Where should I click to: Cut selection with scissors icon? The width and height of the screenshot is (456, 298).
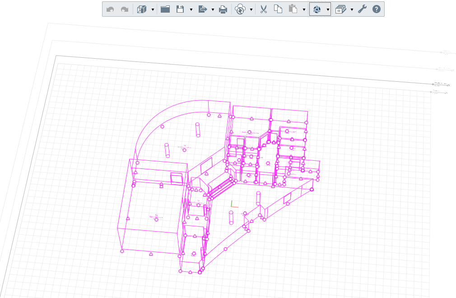click(x=264, y=9)
